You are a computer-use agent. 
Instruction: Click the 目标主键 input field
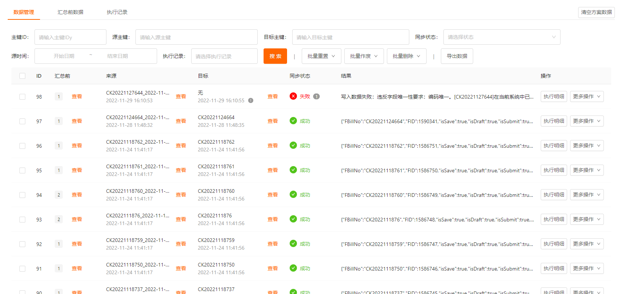coord(351,37)
